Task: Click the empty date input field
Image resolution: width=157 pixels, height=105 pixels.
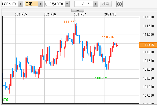Action: (x=84, y=4)
